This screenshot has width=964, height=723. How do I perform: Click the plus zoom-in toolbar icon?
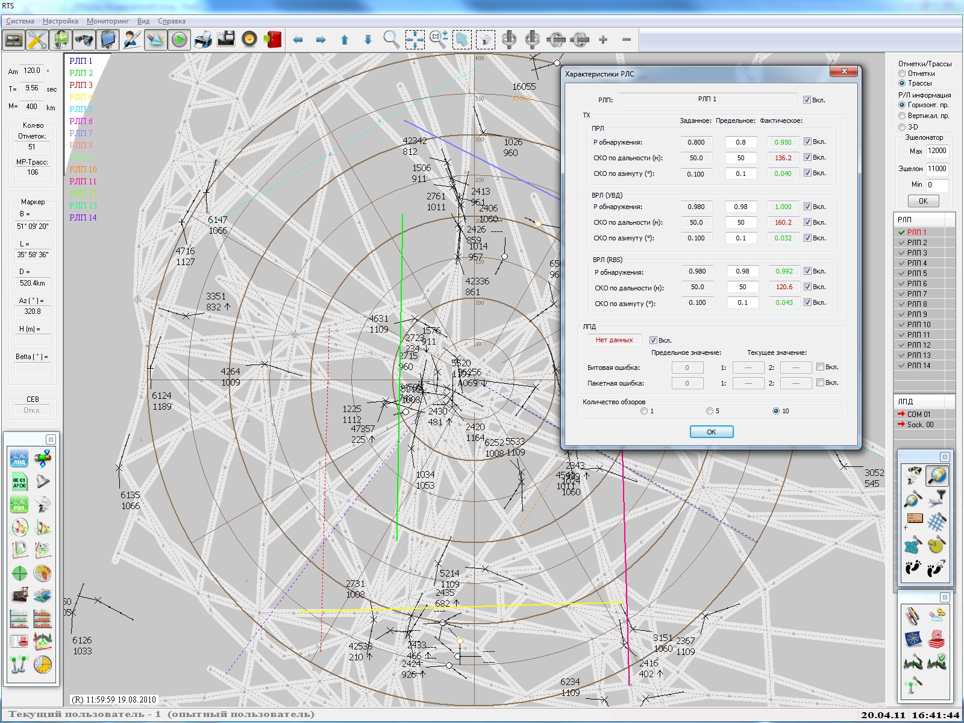[x=603, y=40]
